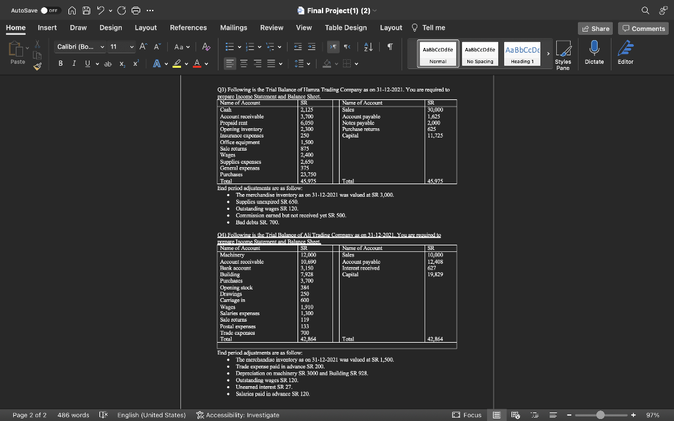Open the References tab

click(x=188, y=28)
